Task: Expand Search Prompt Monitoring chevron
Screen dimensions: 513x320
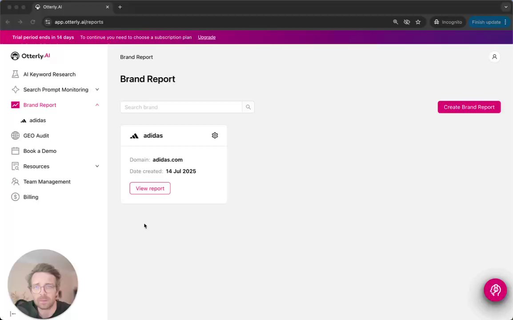Action: 97,90
